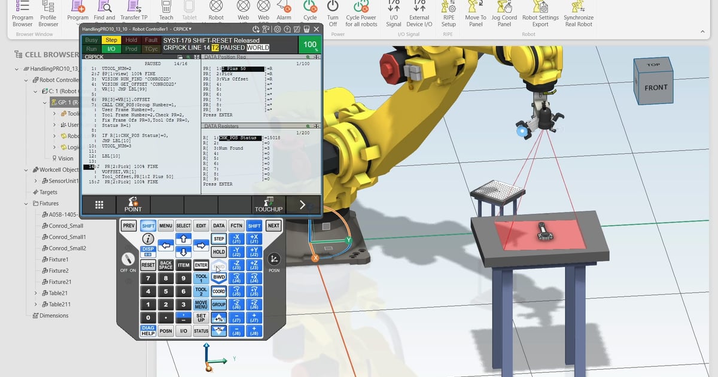718x377 pixels.
Task: Open the I/O Signal panel
Action: coord(394,14)
